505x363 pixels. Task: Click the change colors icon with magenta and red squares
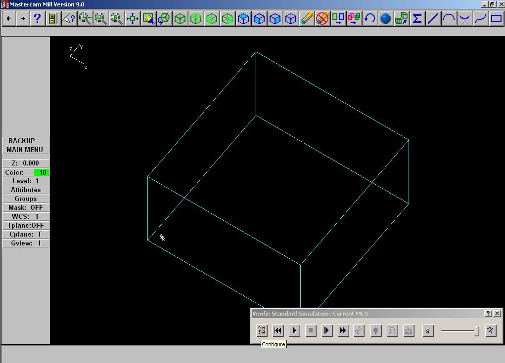(354, 19)
